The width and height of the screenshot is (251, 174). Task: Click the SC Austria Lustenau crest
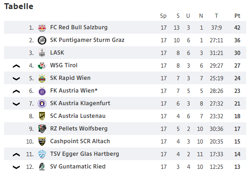(42, 116)
